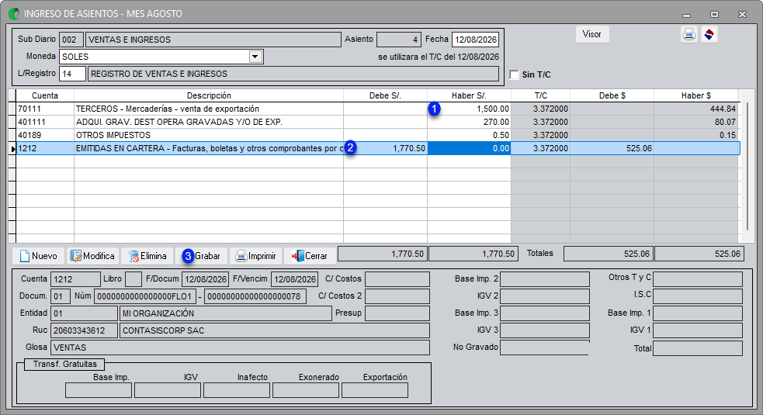763x415 pixels.
Task: Click the Entidad code field 01
Action: [x=84, y=313]
